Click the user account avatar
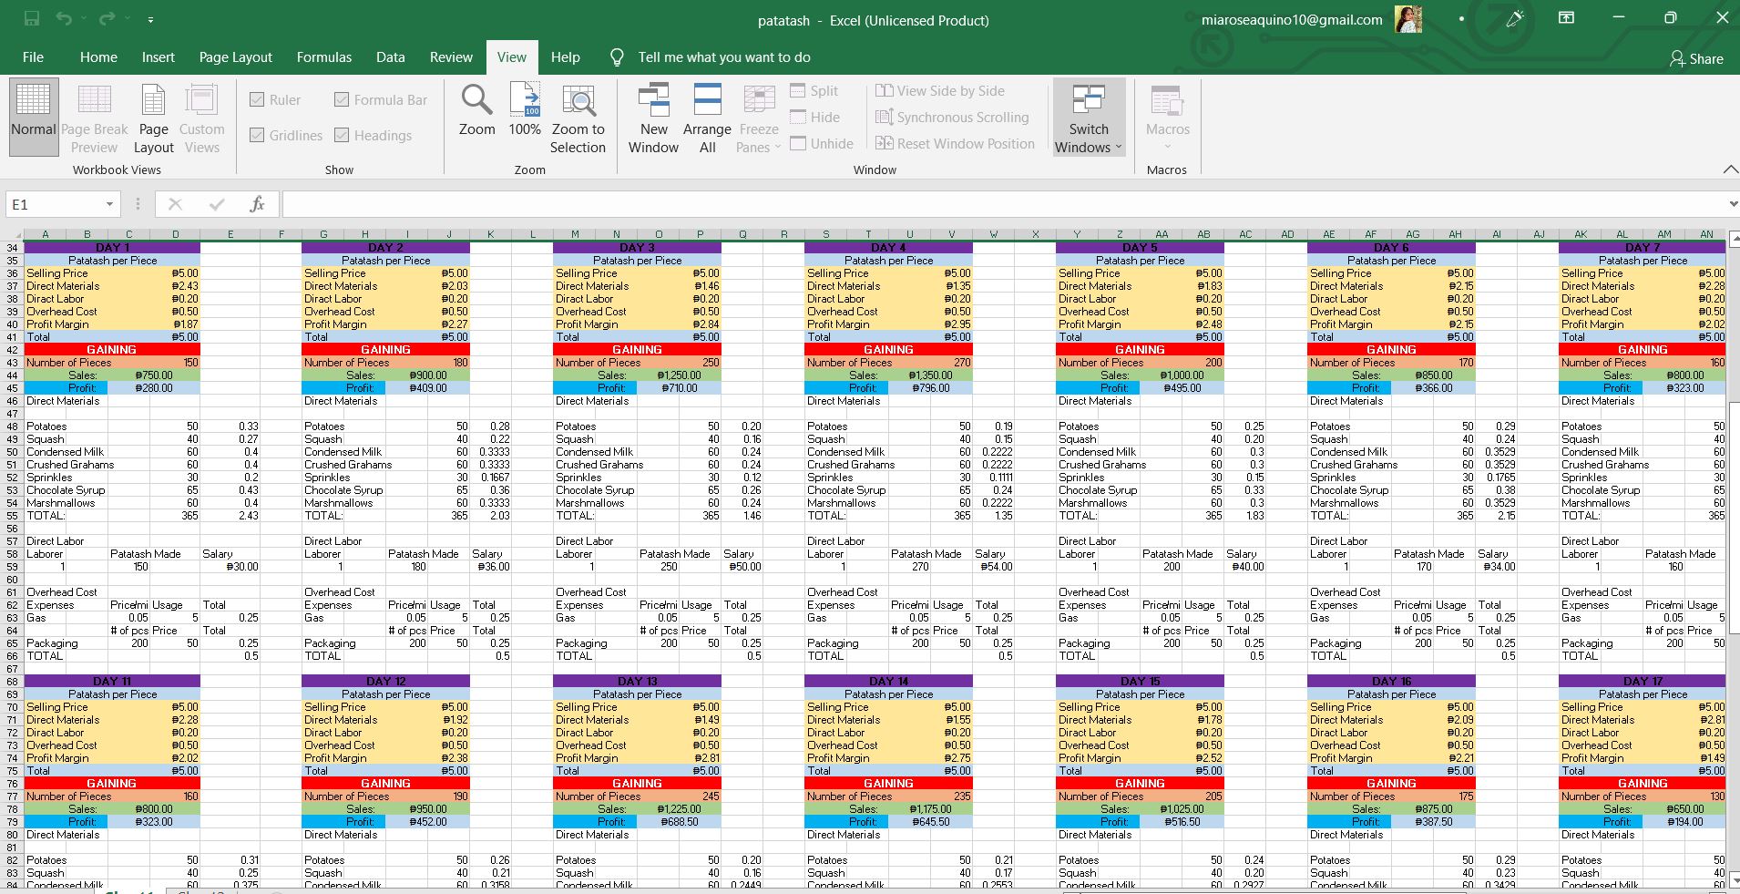The width and height of the screenshot is (1740, 894). coord(1407,19)
